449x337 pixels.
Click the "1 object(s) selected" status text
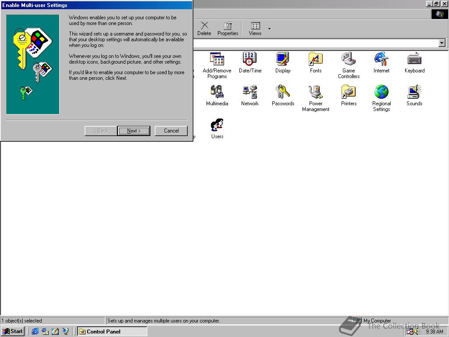tap(22, 321)
